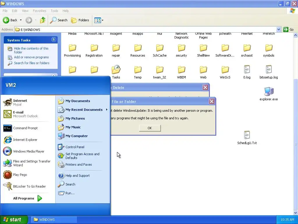This screenshot has height=224, width=298.
Task: Close the Delete dialog behind
Action: click(x=205, y=87)
